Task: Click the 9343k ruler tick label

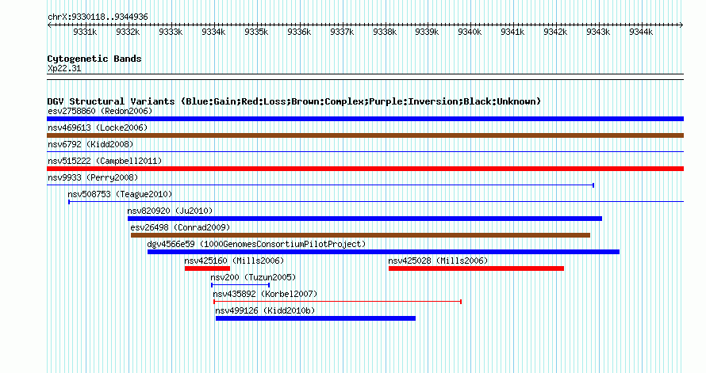Action: tap(598, 32)
